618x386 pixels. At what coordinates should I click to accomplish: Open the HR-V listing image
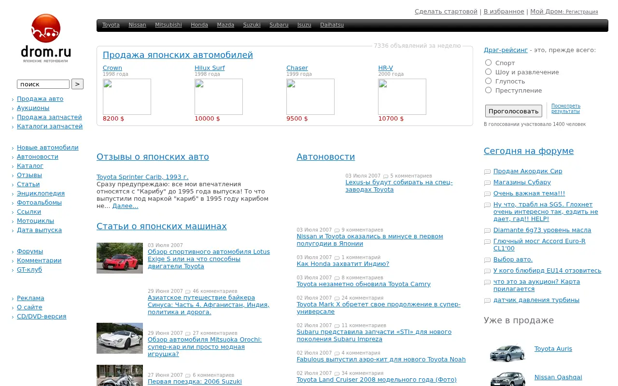402,96
